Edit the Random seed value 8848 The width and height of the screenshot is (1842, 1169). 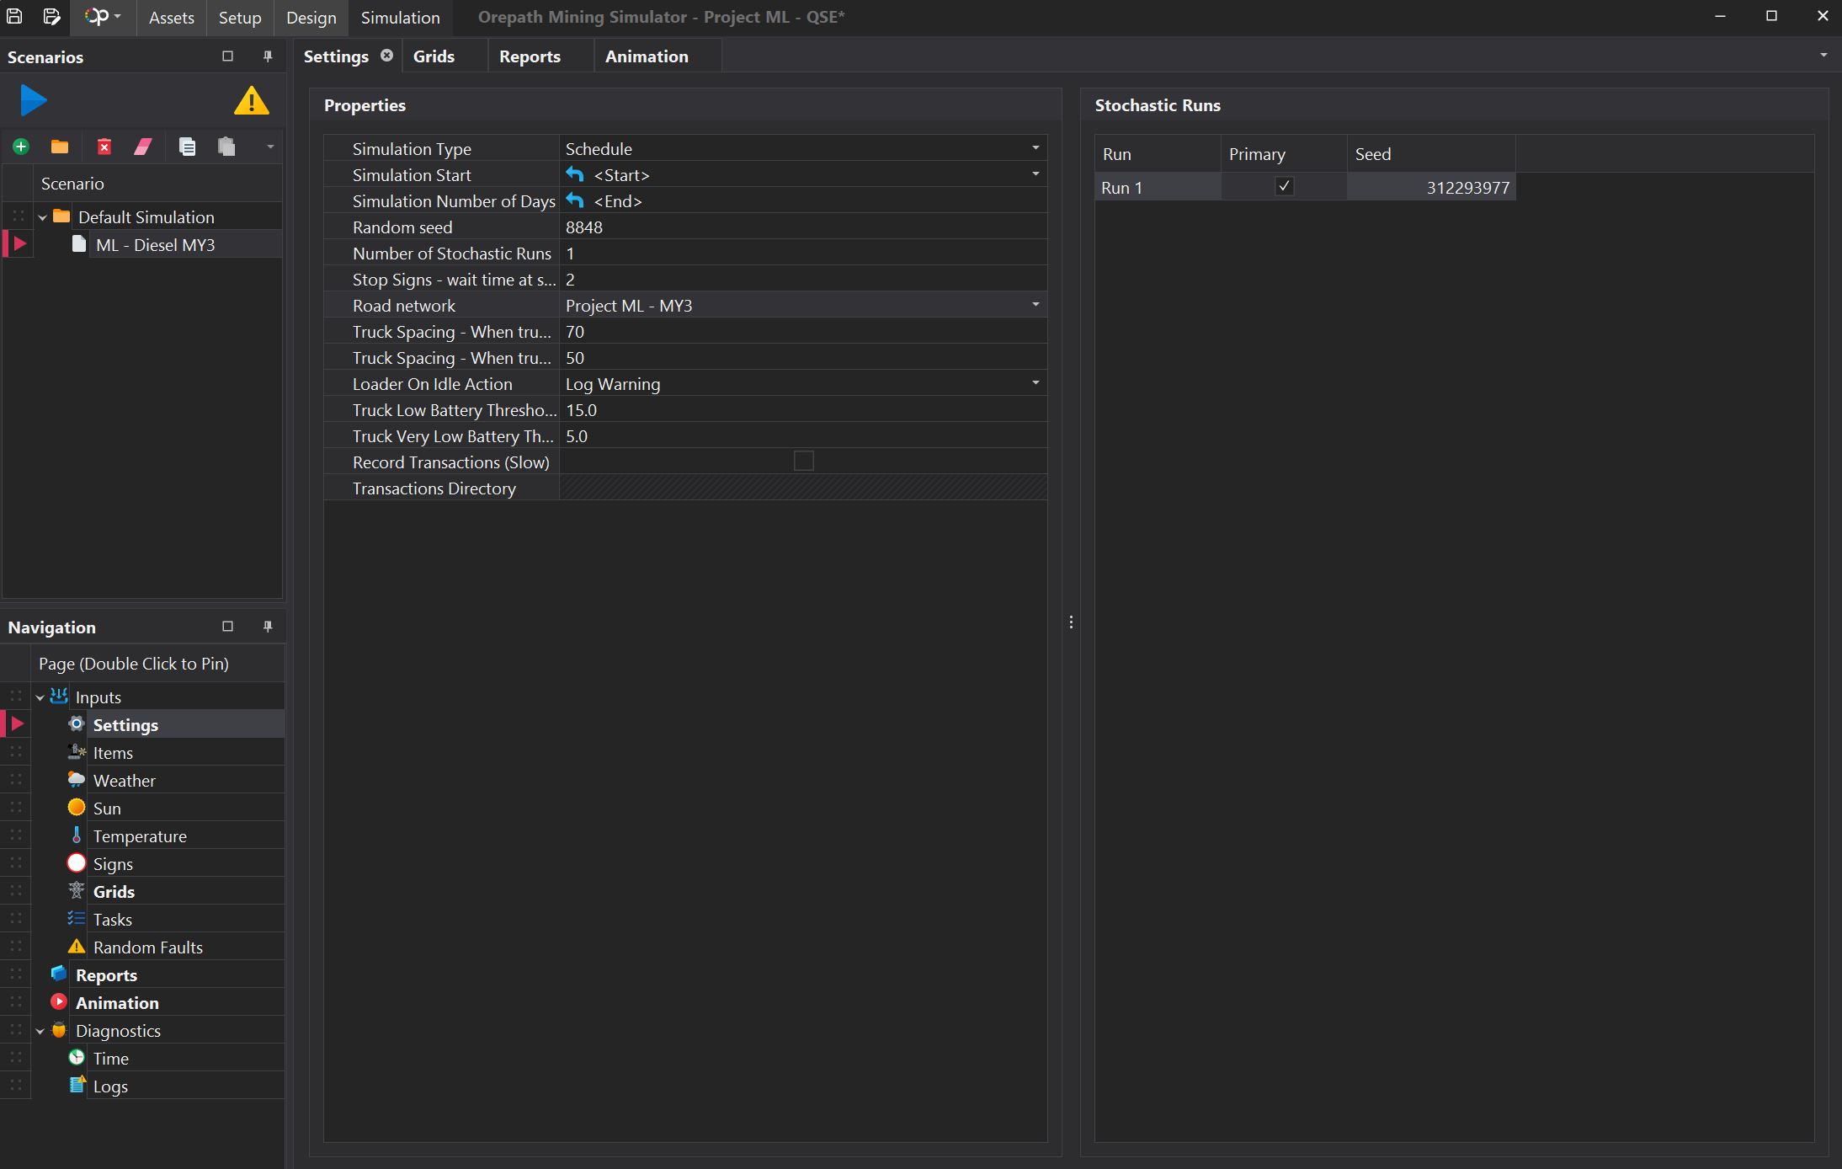(x=803, y=227)
